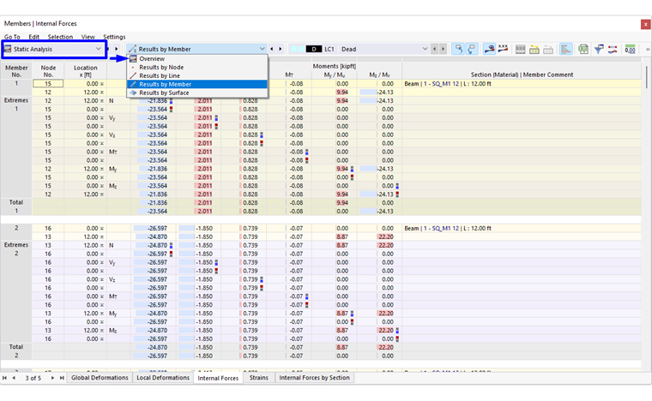Click Moments [kipft] header
652x401 pixels.
[x=335, y=66]
